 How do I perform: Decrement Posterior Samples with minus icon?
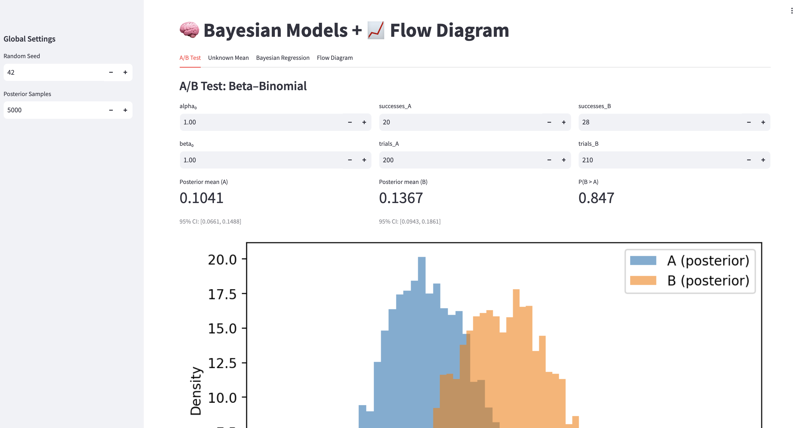(x=111, y=110)
